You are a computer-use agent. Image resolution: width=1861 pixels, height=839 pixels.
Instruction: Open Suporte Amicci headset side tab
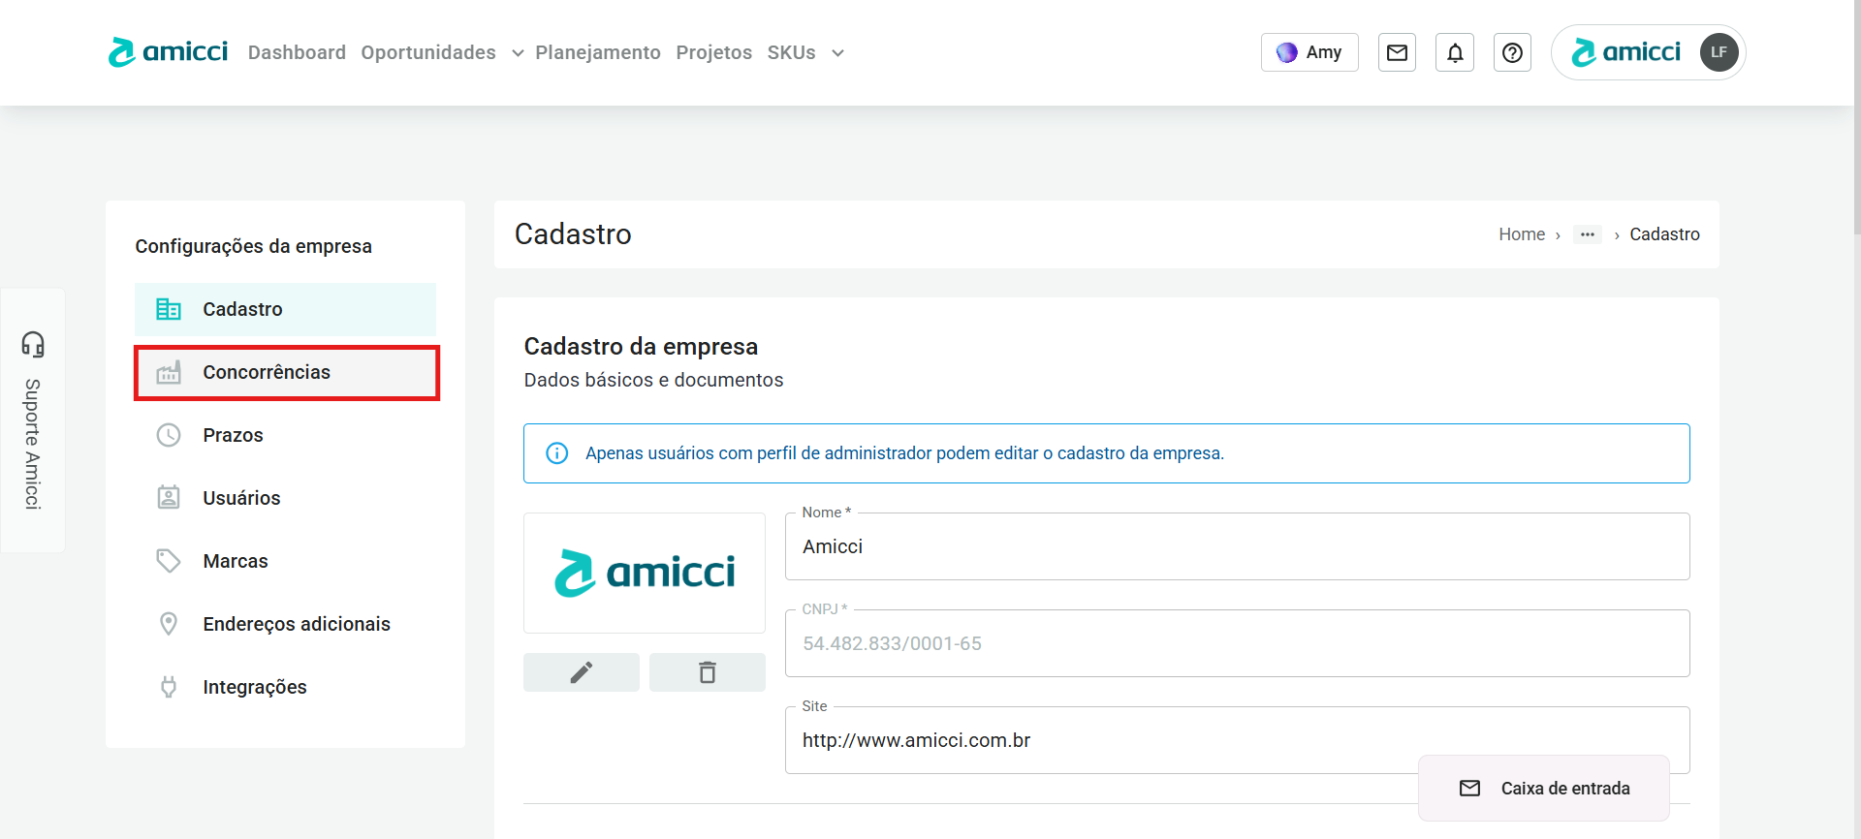[33, 419]
